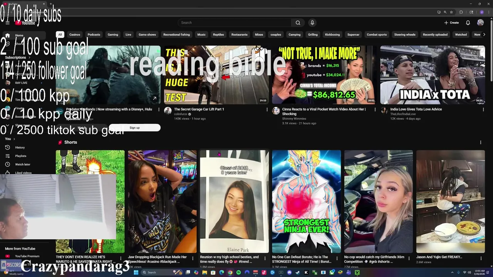Viewport: 493px width, 277px height.
Task: Select the Recreational fishing chip
Action: (x=176, y=35)
